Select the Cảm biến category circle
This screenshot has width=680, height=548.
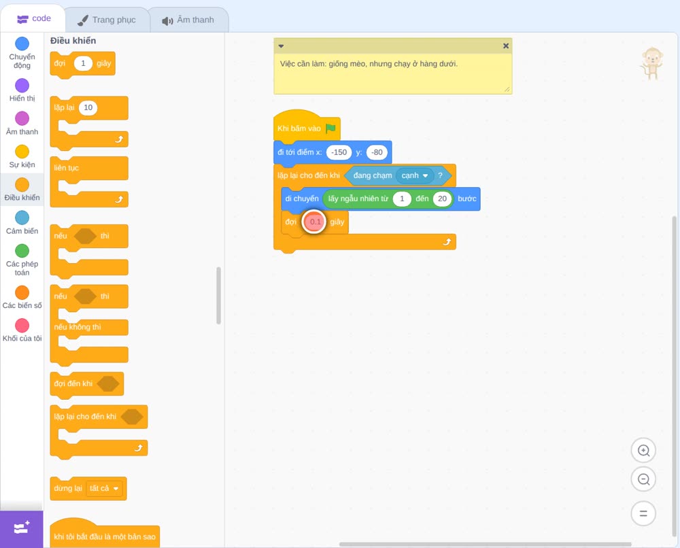(x=22, y=218)
